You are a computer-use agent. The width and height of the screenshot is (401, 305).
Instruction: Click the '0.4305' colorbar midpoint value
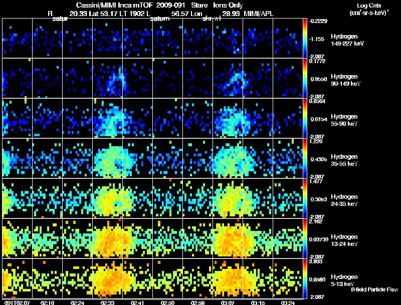click(319, 159)
